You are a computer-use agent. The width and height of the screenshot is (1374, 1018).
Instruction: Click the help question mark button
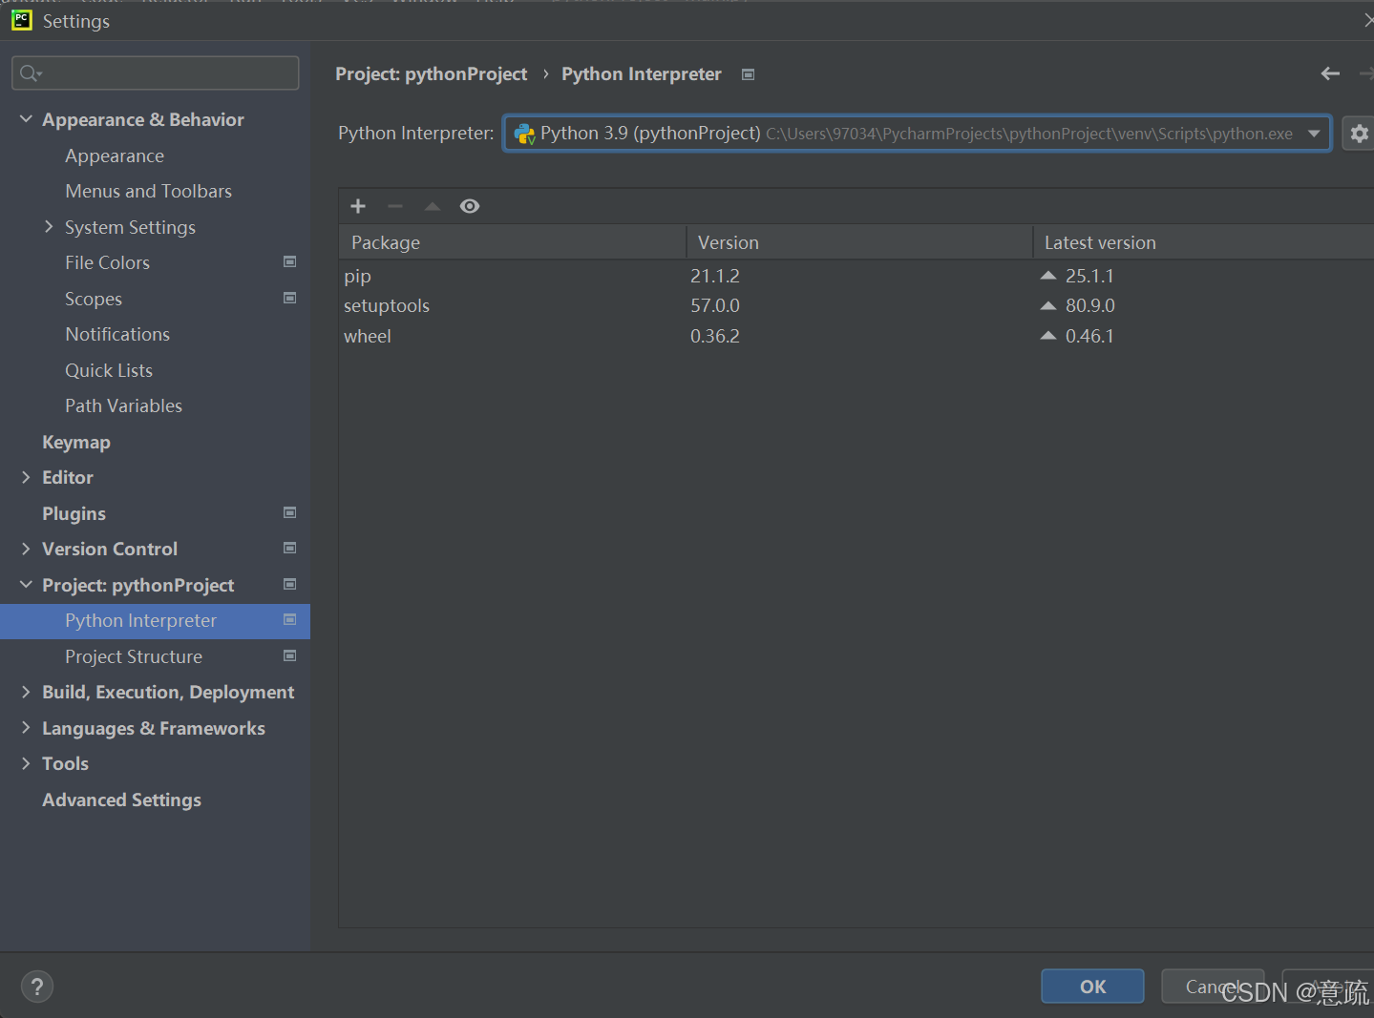pyautogui.click(x=37, y=987)
